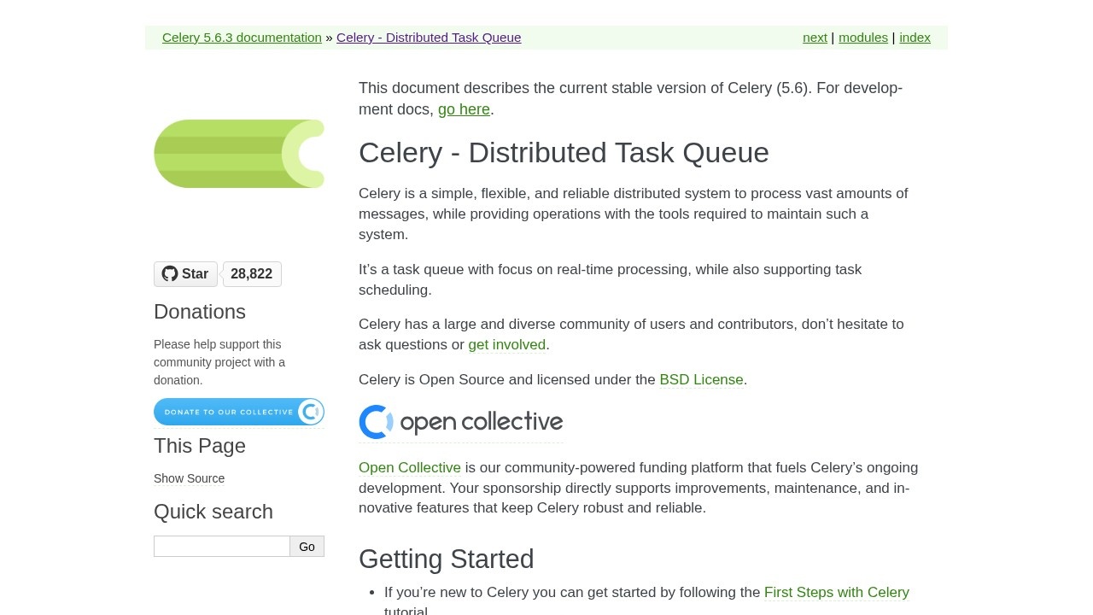Open the BSD License link
The image size is (1093, 615).
701,380
